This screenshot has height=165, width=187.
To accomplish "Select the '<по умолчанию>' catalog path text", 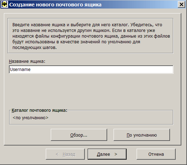I will [31, 118].
